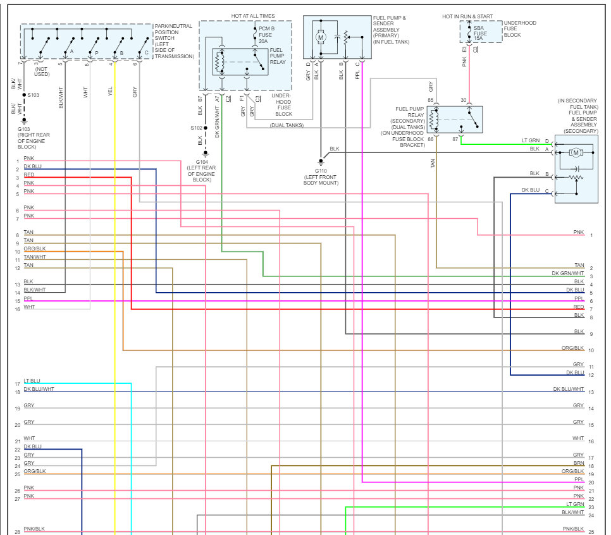Click the G103 ground symbol
Image resolution: width=611 pixels, height=535 pixels.
pyautogui.click(x=24, y=120)
